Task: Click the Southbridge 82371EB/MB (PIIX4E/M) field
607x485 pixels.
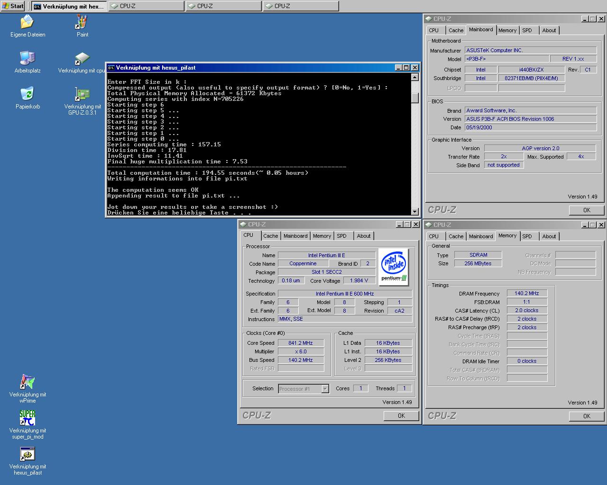Action: tap(531, 78)
